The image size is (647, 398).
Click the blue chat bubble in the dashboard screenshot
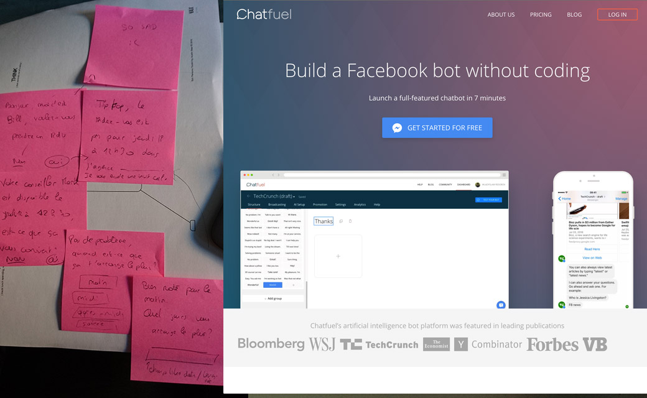501,305
